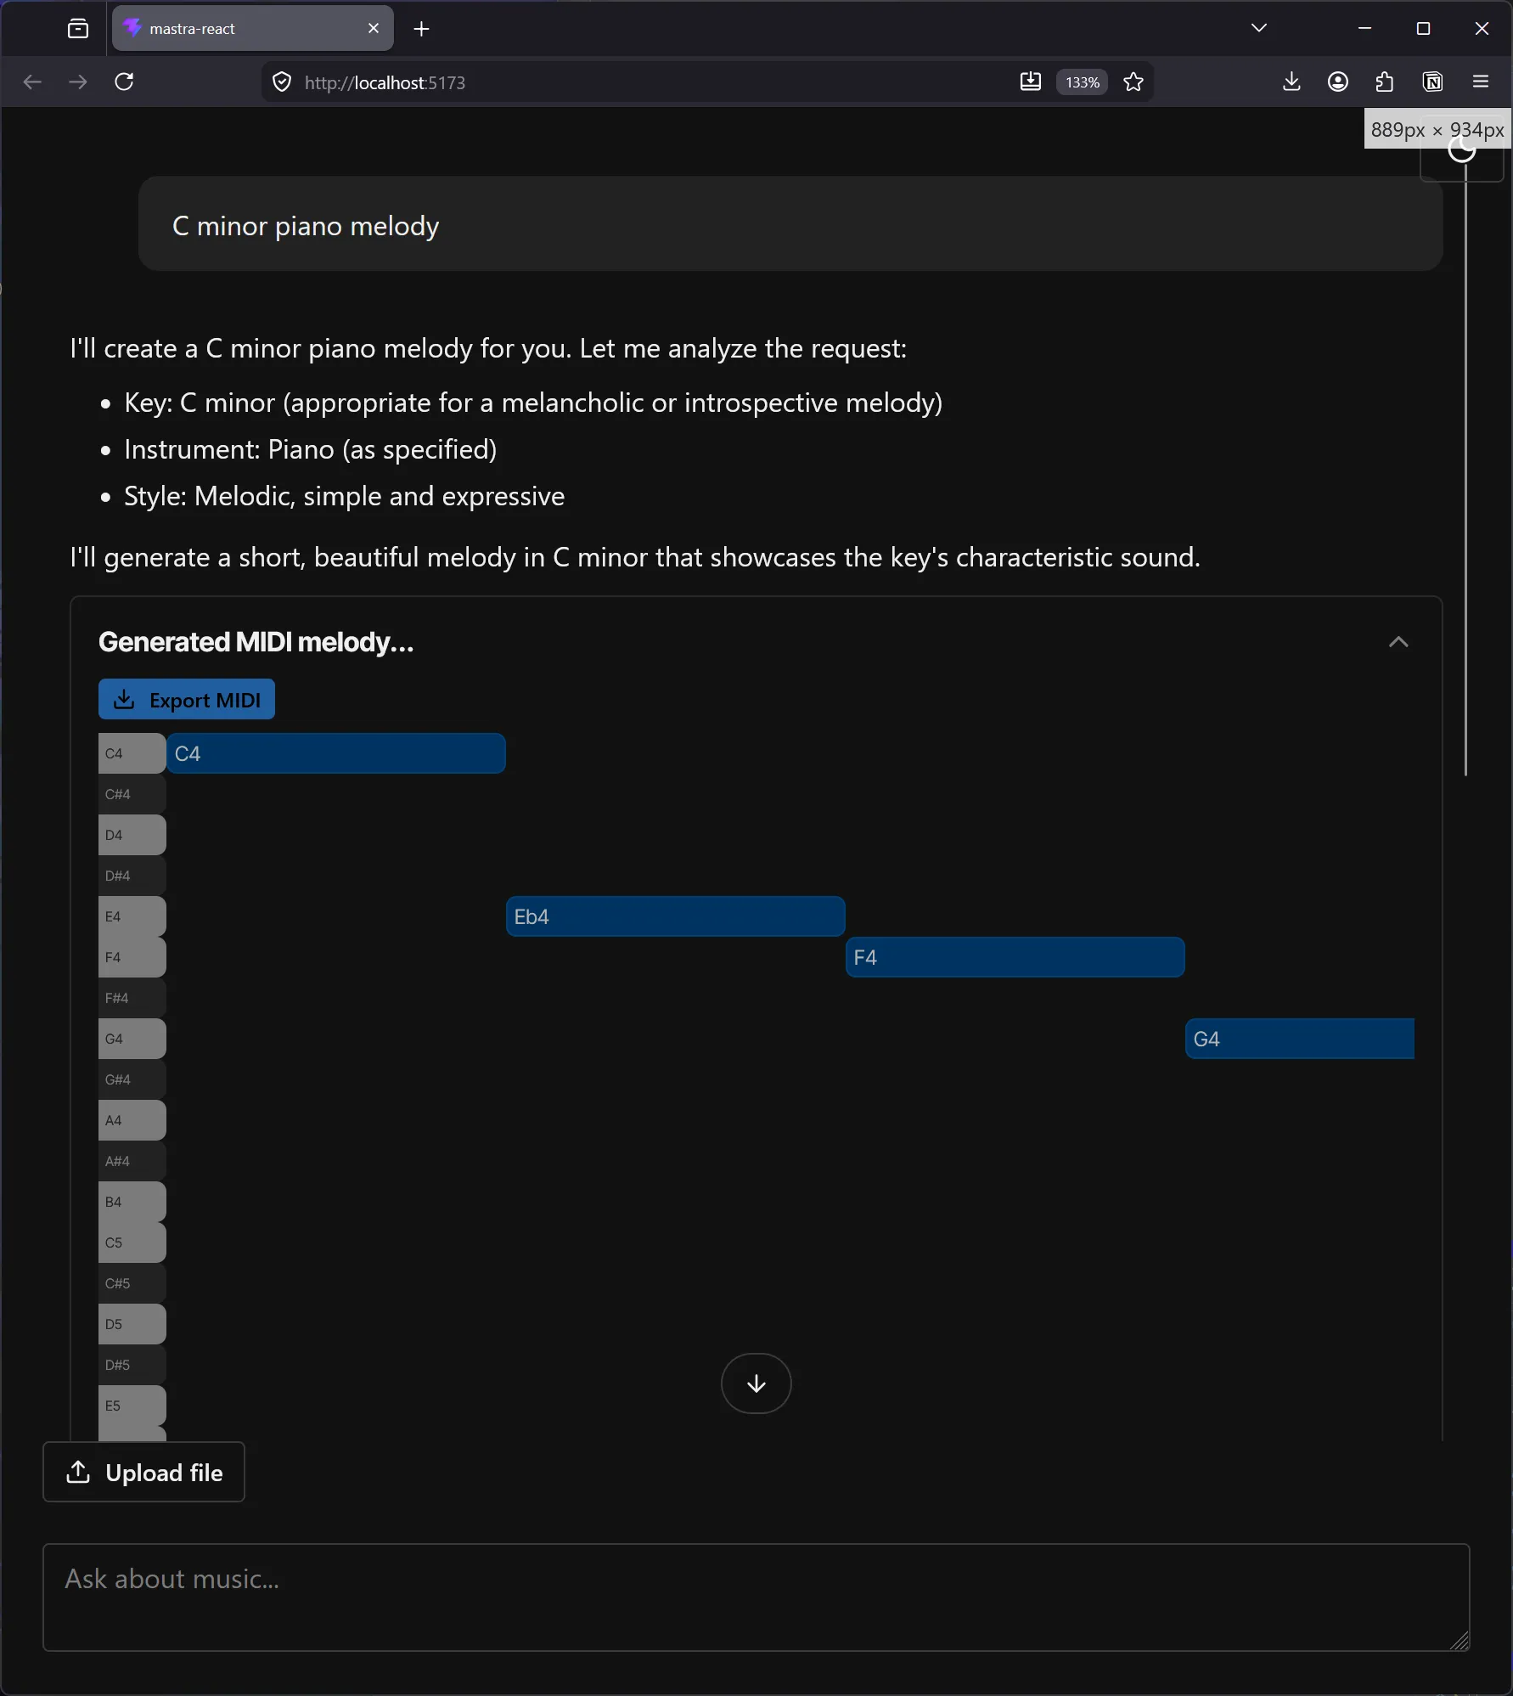Viewport: 1513px width, 1696px height.
Task: Jump down using the circular arrow button
Action: pyautogui.click(x=755, y=1383)
